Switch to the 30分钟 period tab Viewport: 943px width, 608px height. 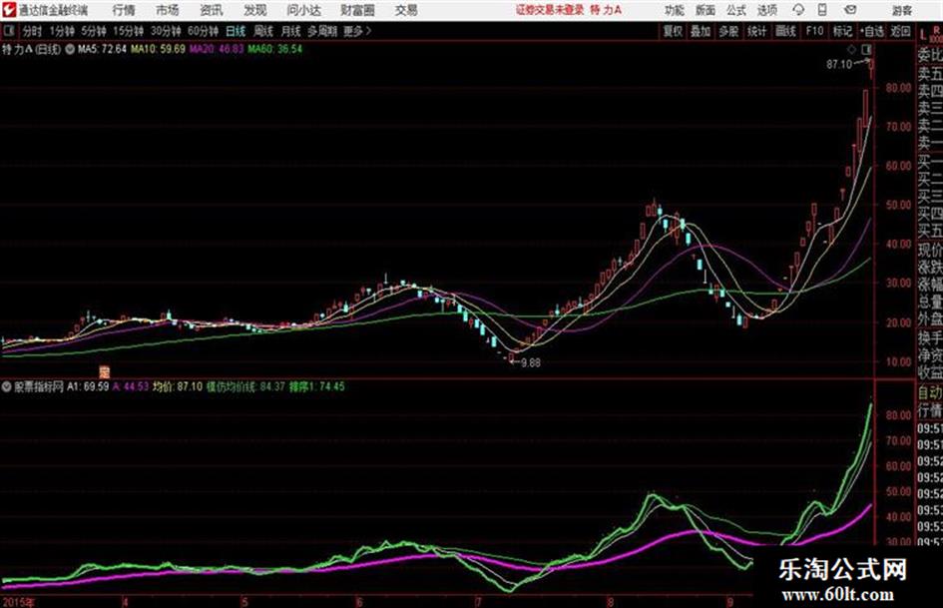[x=166, y=31]
